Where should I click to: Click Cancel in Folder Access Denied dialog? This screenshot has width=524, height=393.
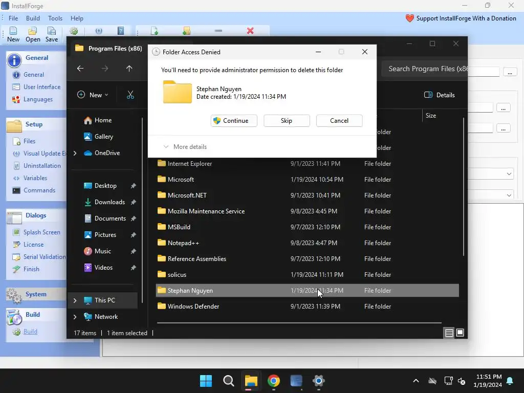tap(339, 121)
